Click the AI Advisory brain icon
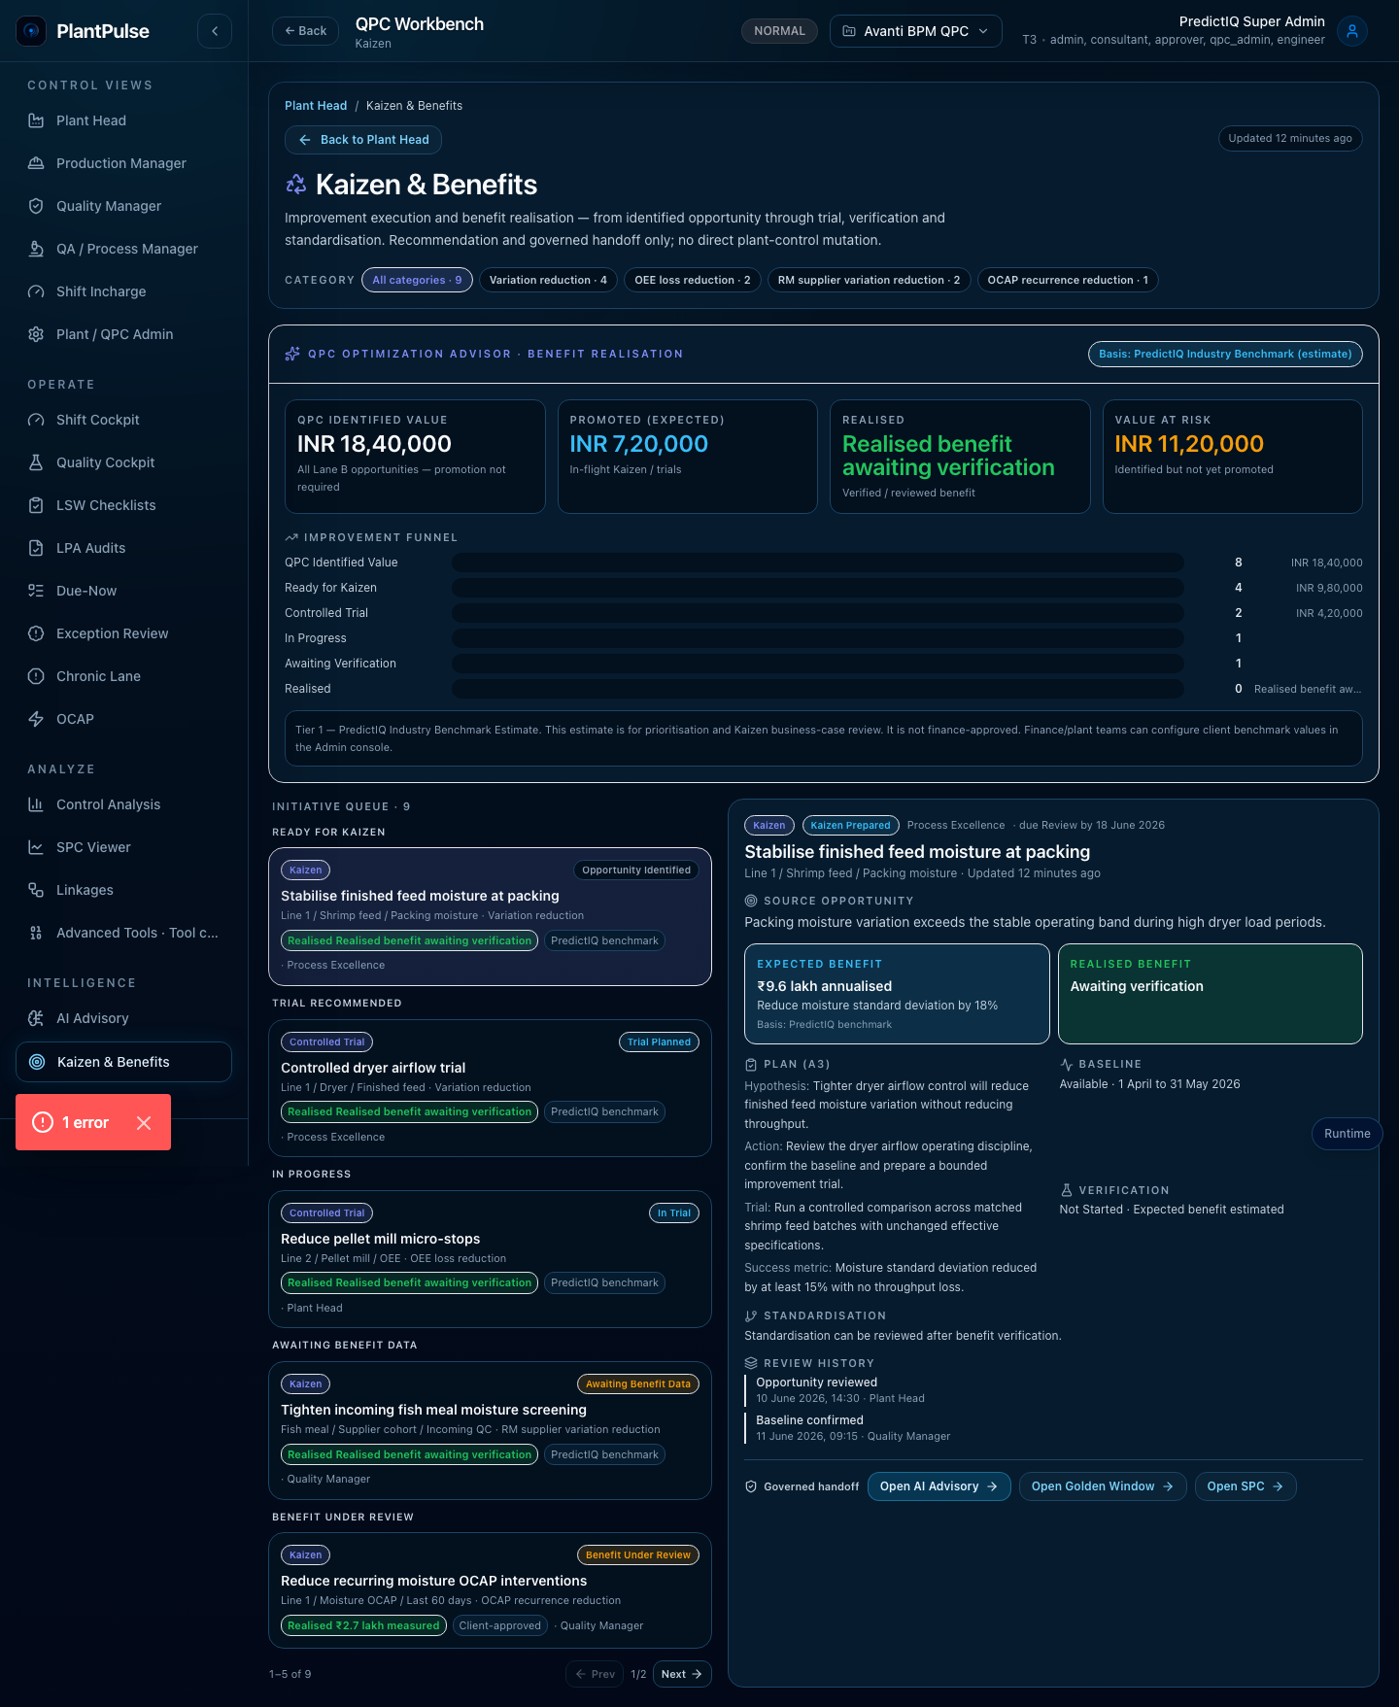1399x1707 pixels. [36, 1018]
